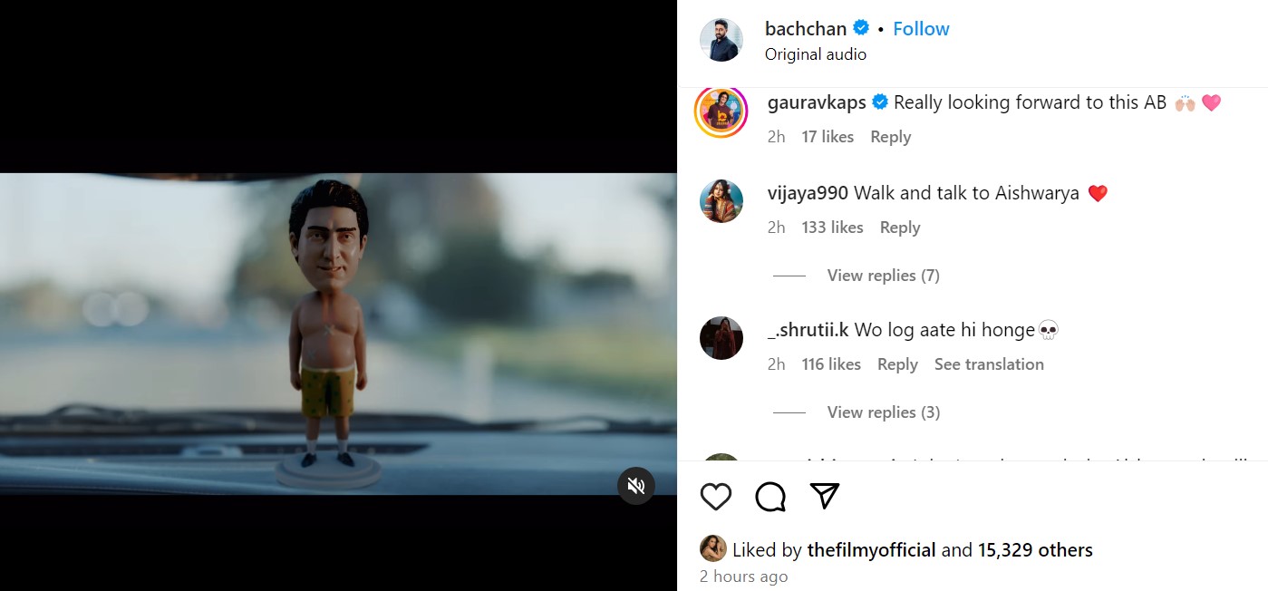Viewport: 1268px width, 591px height.
Task: View vijaya990's profile avatar
Action: tap(721, 201)
